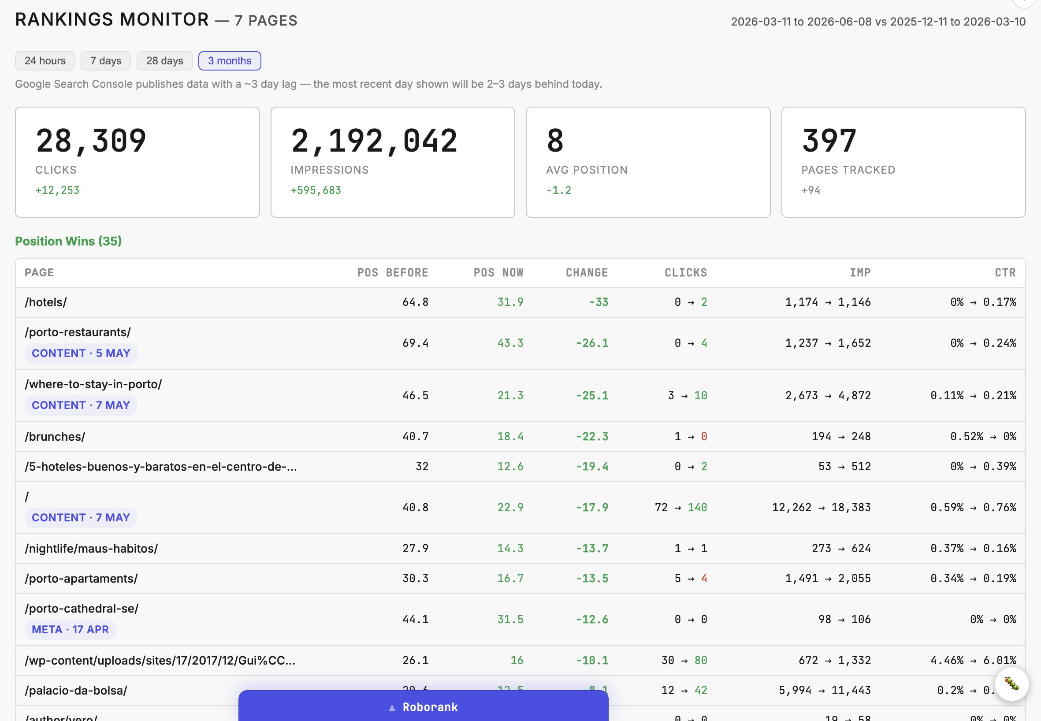Open the /5-hoteles-buenos-y-baratos page link
This screenshot has width=1041, height=721.
(161, 466)
